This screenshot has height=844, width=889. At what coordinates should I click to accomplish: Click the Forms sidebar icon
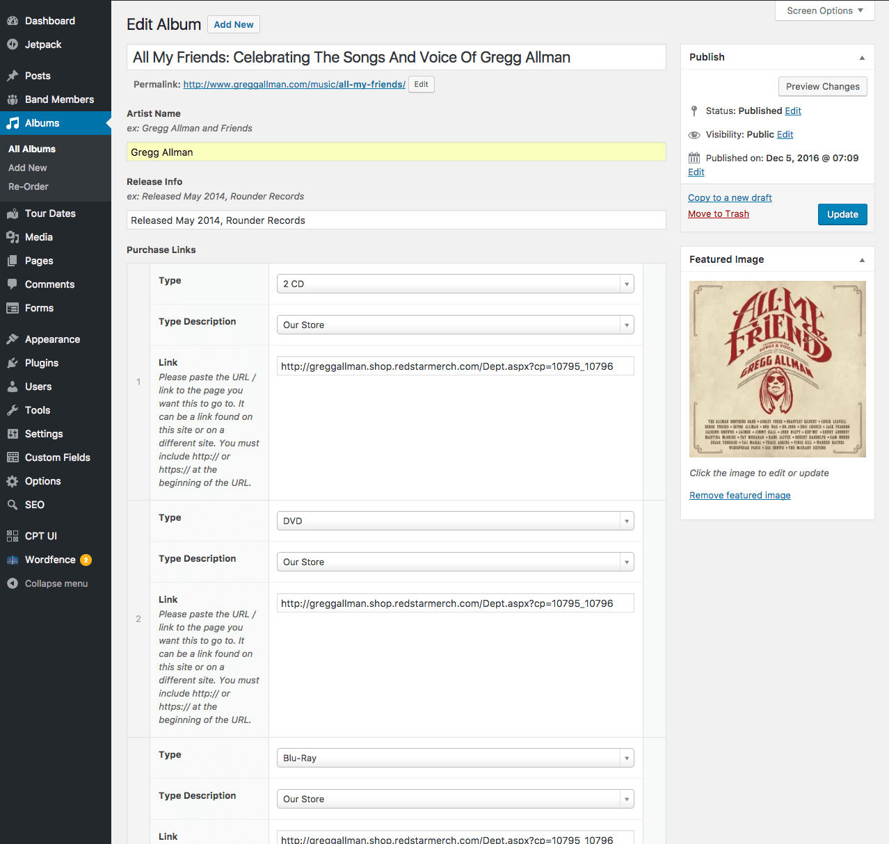coord(13,308)
